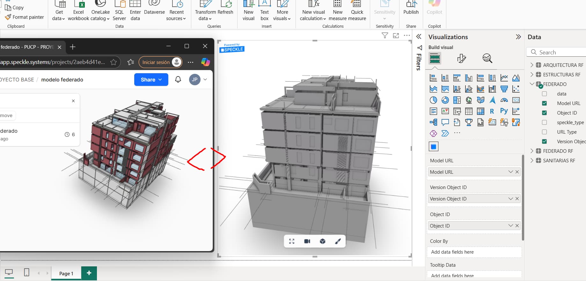Click the Speckle viewer cube projection icon
The height and width of the screenshot is (281, 586).
point(323,241)
